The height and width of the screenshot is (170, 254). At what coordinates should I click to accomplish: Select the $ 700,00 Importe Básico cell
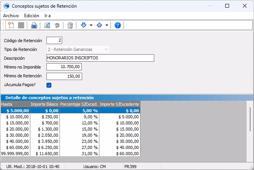45,123
